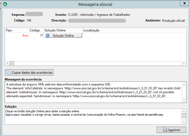Screen dimensions: 190x136
Task: Click the Solução Online column header
Action: point(63,30)
